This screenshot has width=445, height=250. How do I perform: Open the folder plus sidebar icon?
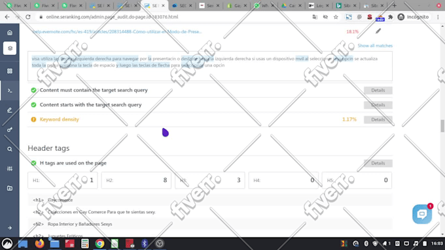(x=10, y=188)
